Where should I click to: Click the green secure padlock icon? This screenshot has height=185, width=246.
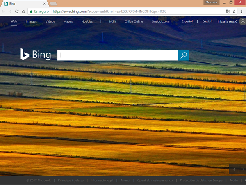click(x=31, y=11)
